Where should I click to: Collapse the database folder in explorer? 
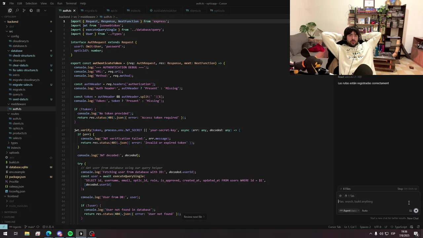pos(17,51)
